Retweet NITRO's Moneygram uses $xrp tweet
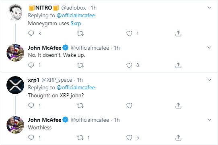Screen dimensions: 218x145 tap(80, 34)
